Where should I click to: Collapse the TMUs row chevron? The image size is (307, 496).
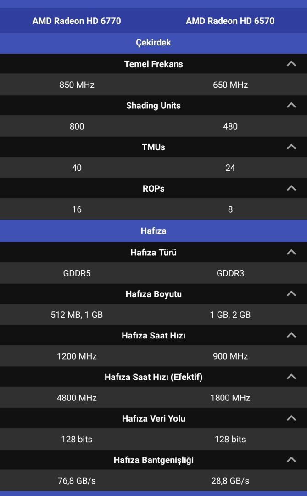[291, 147]
